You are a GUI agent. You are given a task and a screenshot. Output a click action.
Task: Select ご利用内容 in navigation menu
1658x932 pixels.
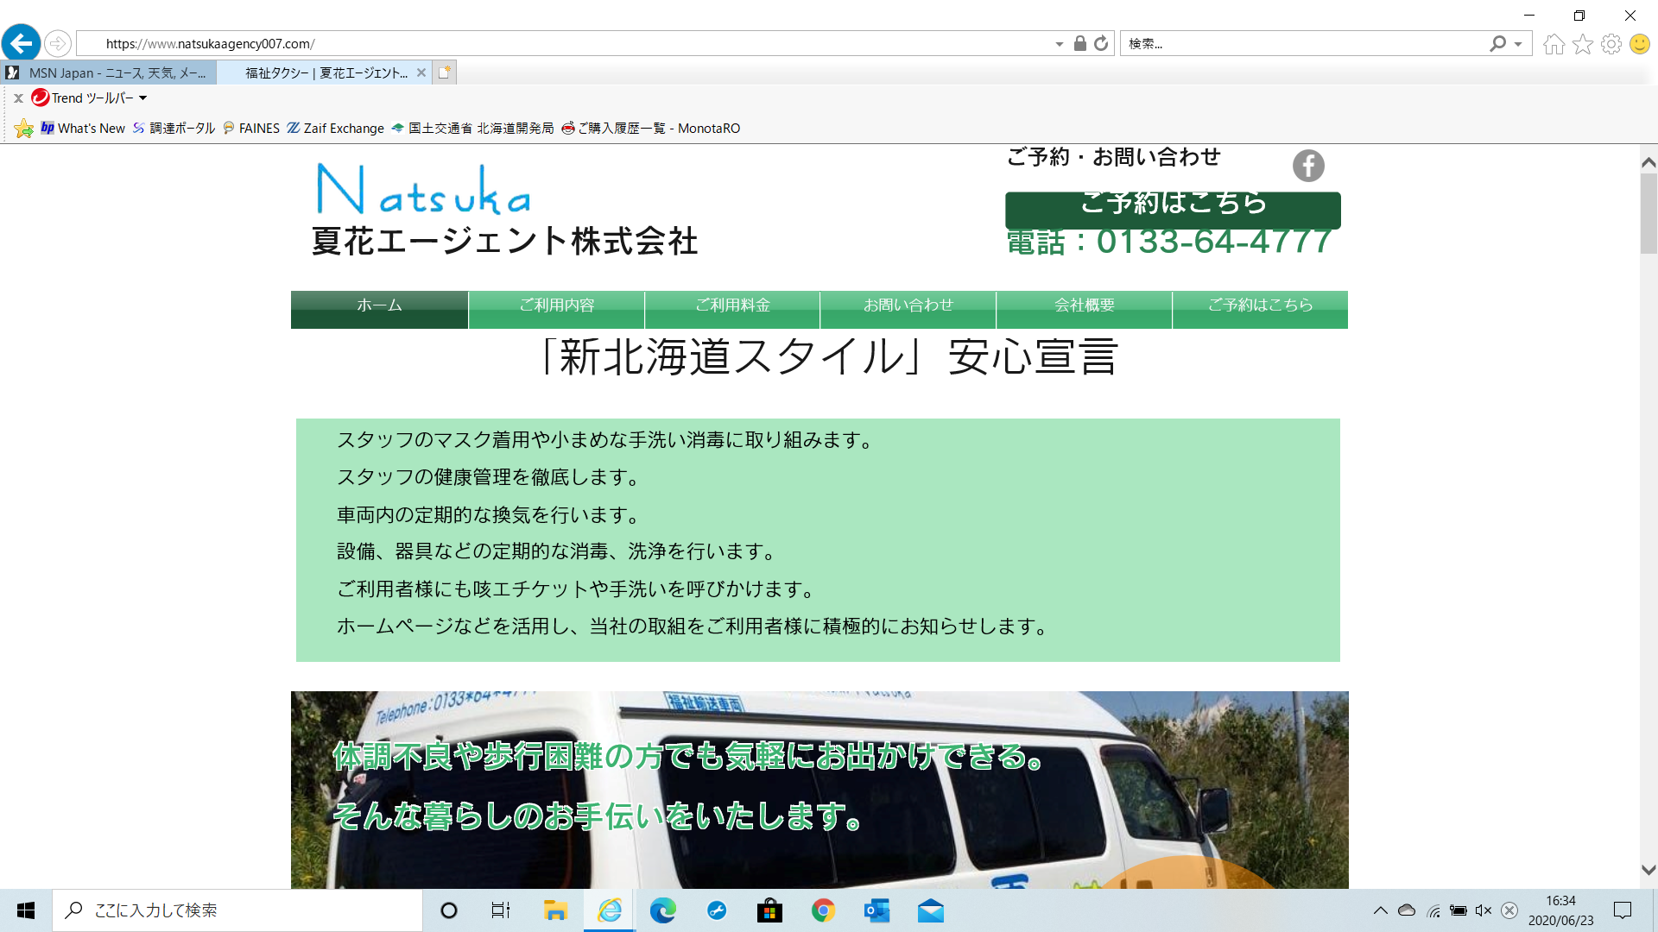[x=556, y=309]
